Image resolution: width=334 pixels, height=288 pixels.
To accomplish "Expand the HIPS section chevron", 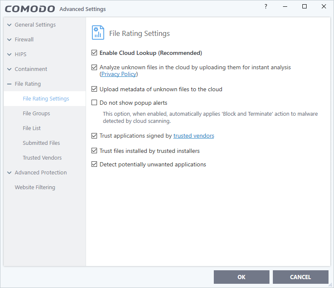I will 9,54.
